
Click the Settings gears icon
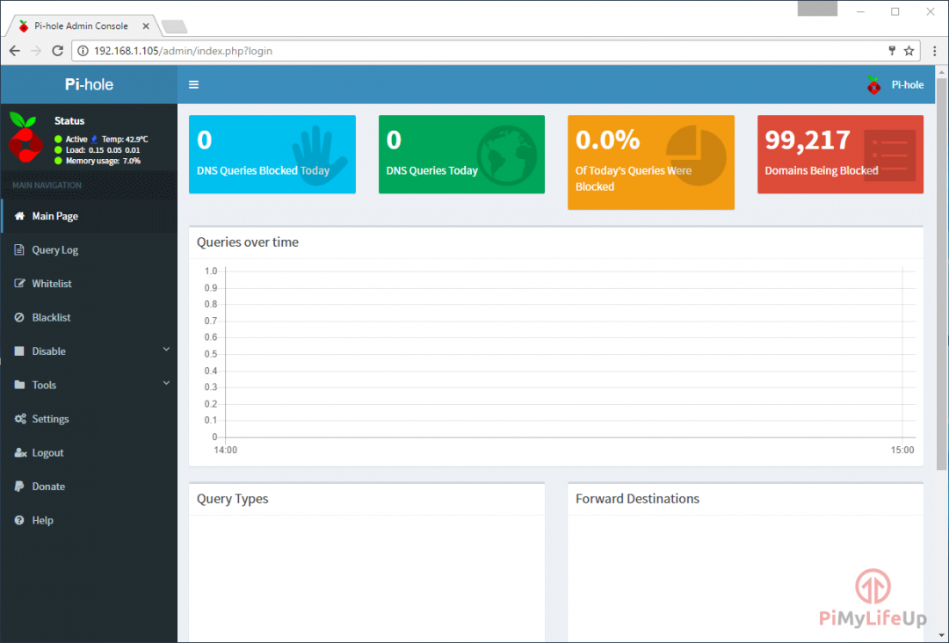(x=19, y=419)
